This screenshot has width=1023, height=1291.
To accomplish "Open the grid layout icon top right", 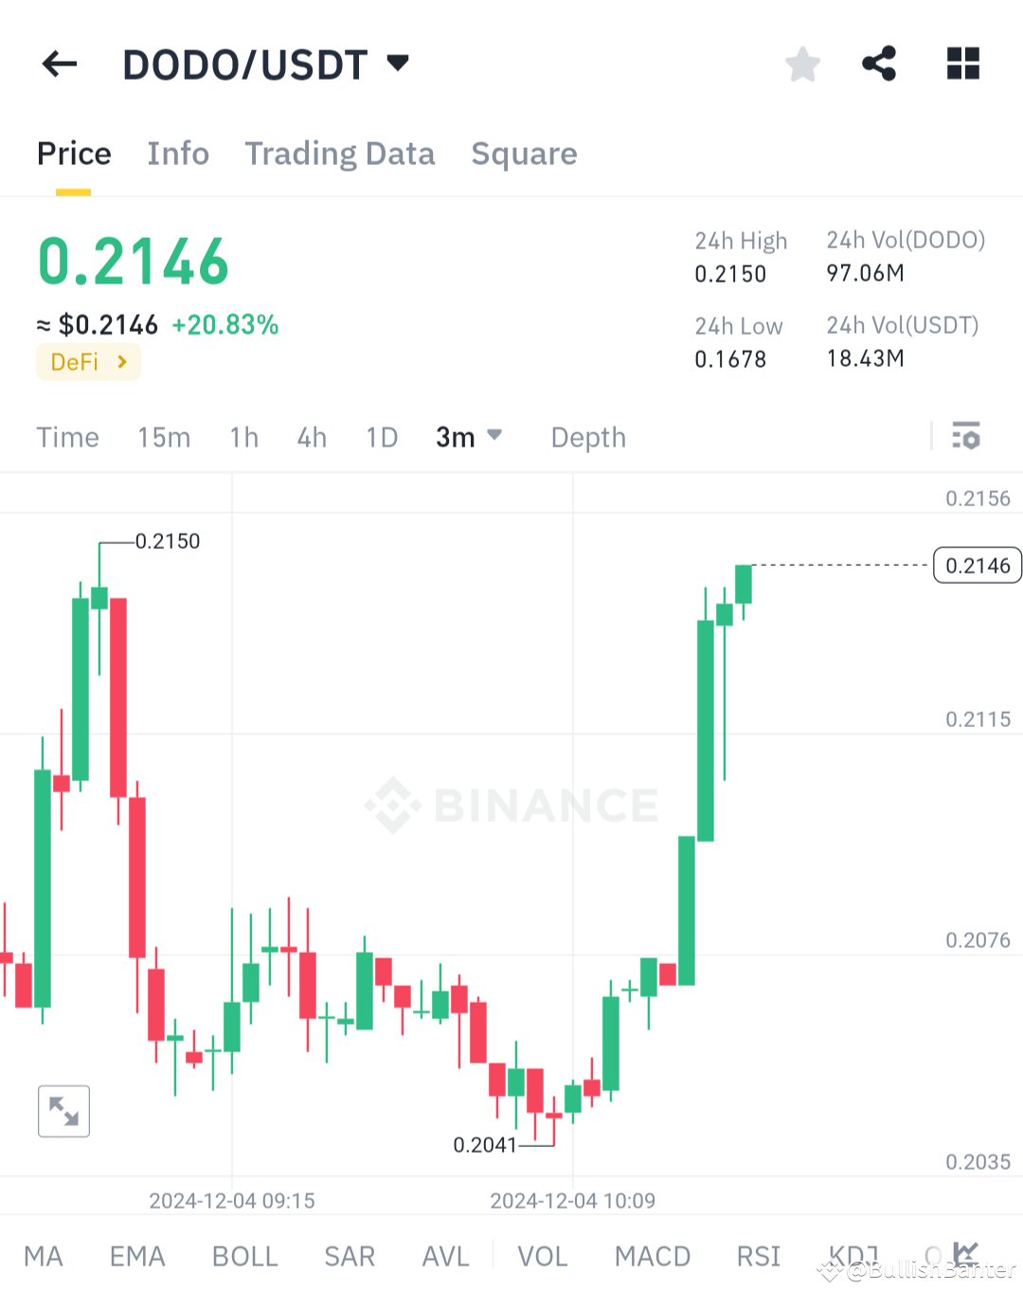I will point(962,64).
